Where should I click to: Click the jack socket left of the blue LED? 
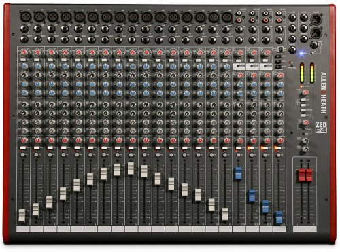pos(292,50)
